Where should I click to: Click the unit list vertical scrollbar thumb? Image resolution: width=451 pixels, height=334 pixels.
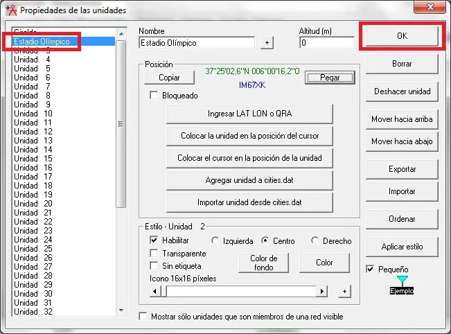tap(121, 124)
